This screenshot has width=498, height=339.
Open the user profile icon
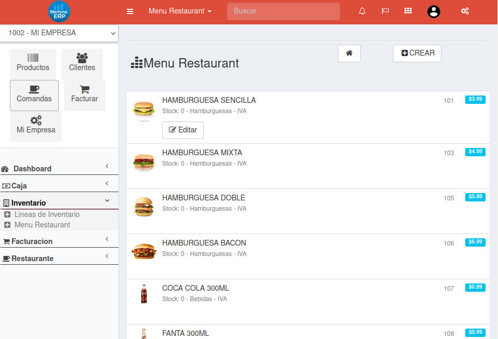[433, 11]
